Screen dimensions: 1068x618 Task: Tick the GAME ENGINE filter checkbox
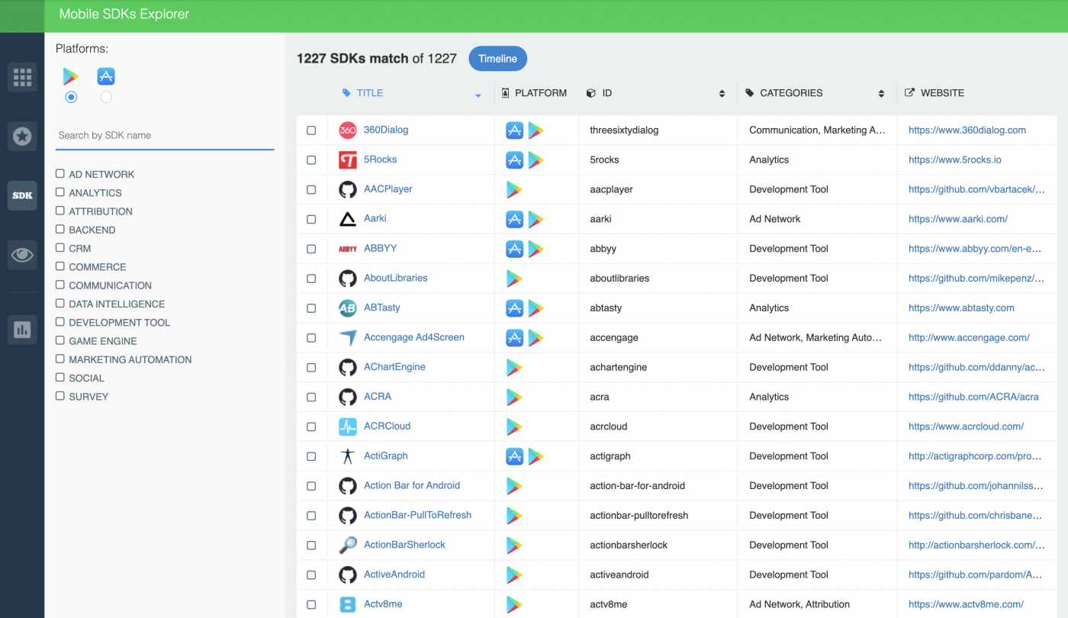click(60, 340)
